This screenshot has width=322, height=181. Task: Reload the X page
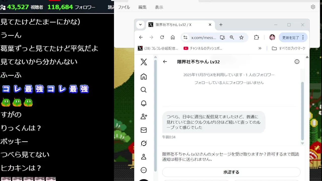(162, 37)
